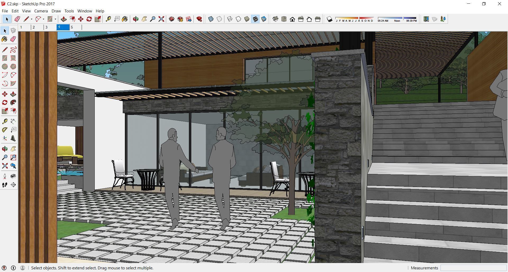The width and height of the screenshot is (508, 272).
Task: Switch to scene tab 1
Action: pyautogui.click(x=24, y=27)
